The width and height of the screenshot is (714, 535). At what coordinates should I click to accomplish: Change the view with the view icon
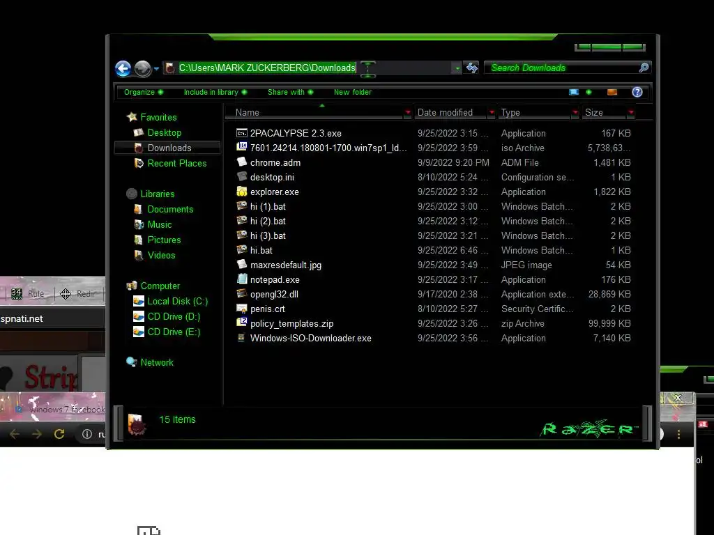tap(574, 92)
